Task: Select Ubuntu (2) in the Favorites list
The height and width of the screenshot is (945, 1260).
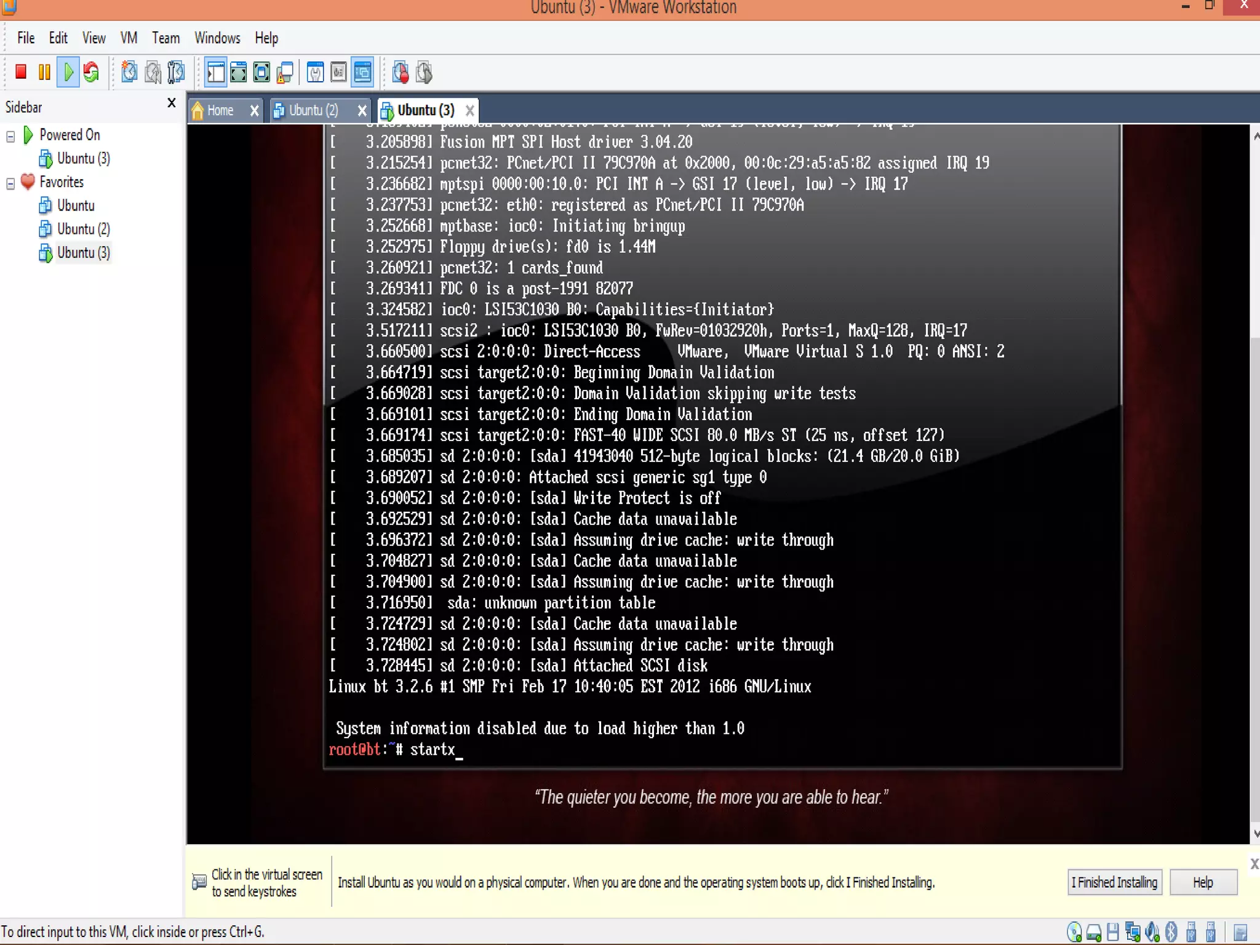Action: (x=83, y=229)
